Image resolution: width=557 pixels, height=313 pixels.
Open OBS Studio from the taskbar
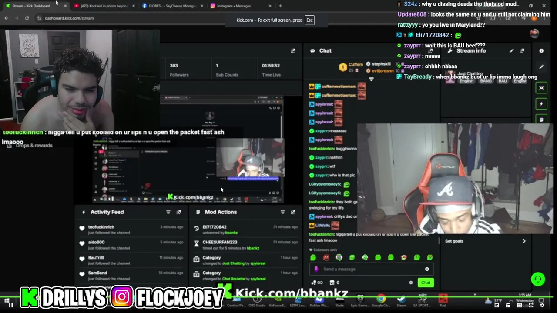(257, 299)
